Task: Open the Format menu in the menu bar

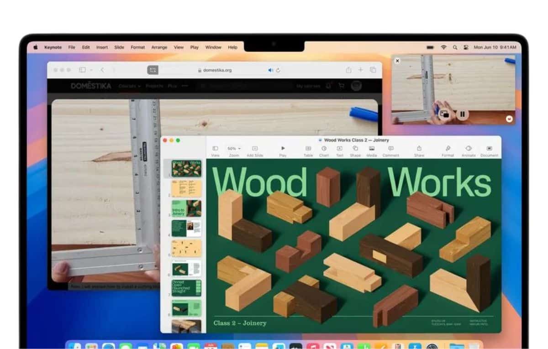Action: click(x=137, y=47)
